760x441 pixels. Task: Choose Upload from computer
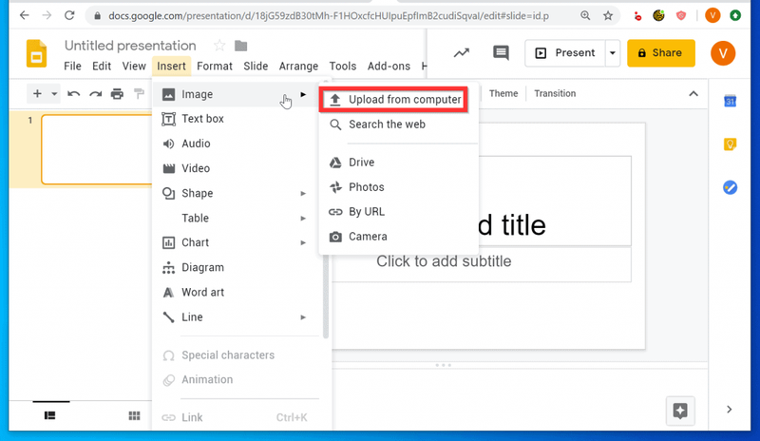(394, 100)
